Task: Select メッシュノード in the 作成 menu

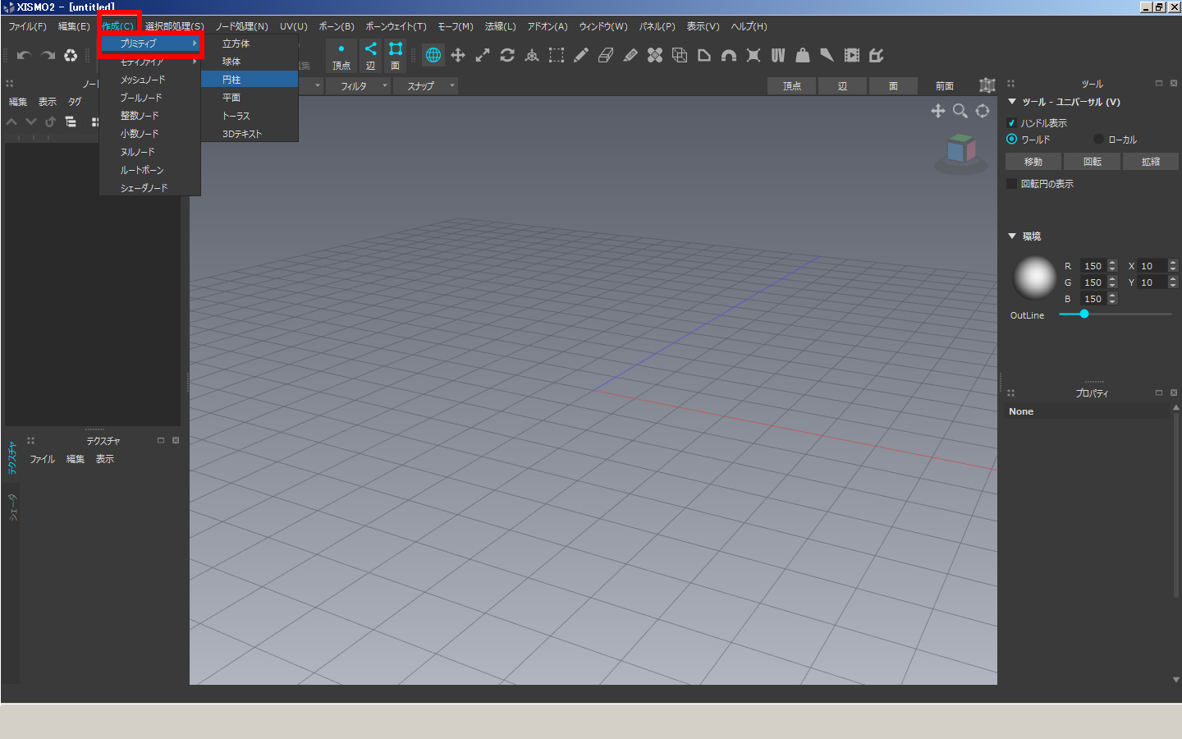Action: pos(150,80)
